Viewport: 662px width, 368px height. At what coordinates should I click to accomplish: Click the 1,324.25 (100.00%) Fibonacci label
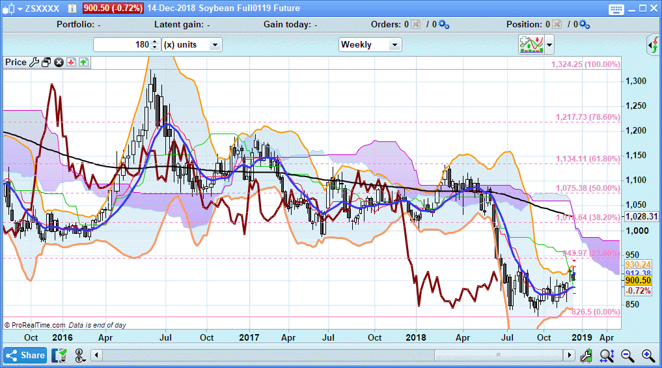click(586, 64)
